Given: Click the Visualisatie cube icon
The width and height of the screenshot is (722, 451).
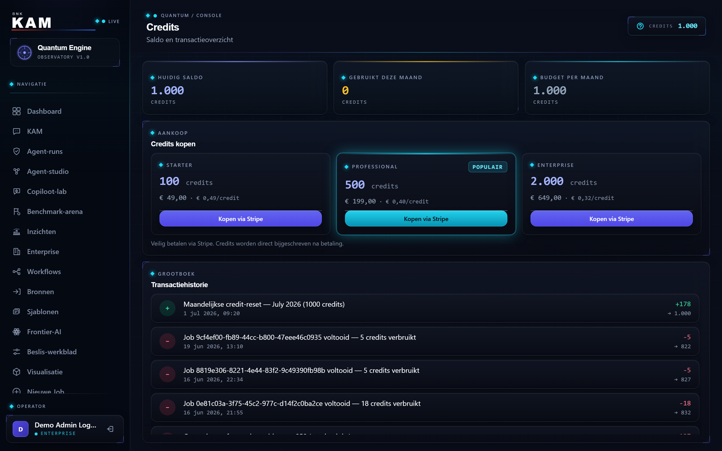Looking at the screenshot, I should coord(16,372).
